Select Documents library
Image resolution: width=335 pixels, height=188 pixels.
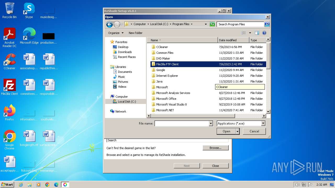point(125,72)
